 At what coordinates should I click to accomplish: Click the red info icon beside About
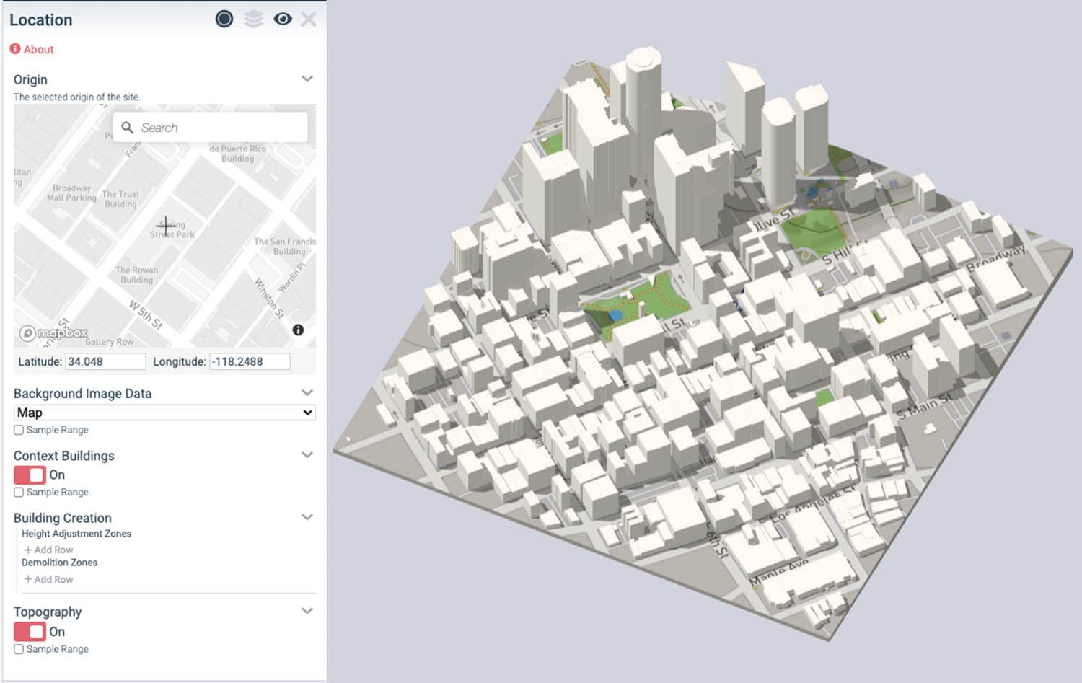coord(14,48)
